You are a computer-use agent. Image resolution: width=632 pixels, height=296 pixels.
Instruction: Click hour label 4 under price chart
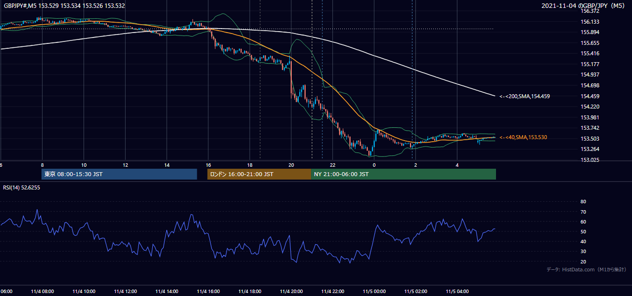click(x=457, y=165)
